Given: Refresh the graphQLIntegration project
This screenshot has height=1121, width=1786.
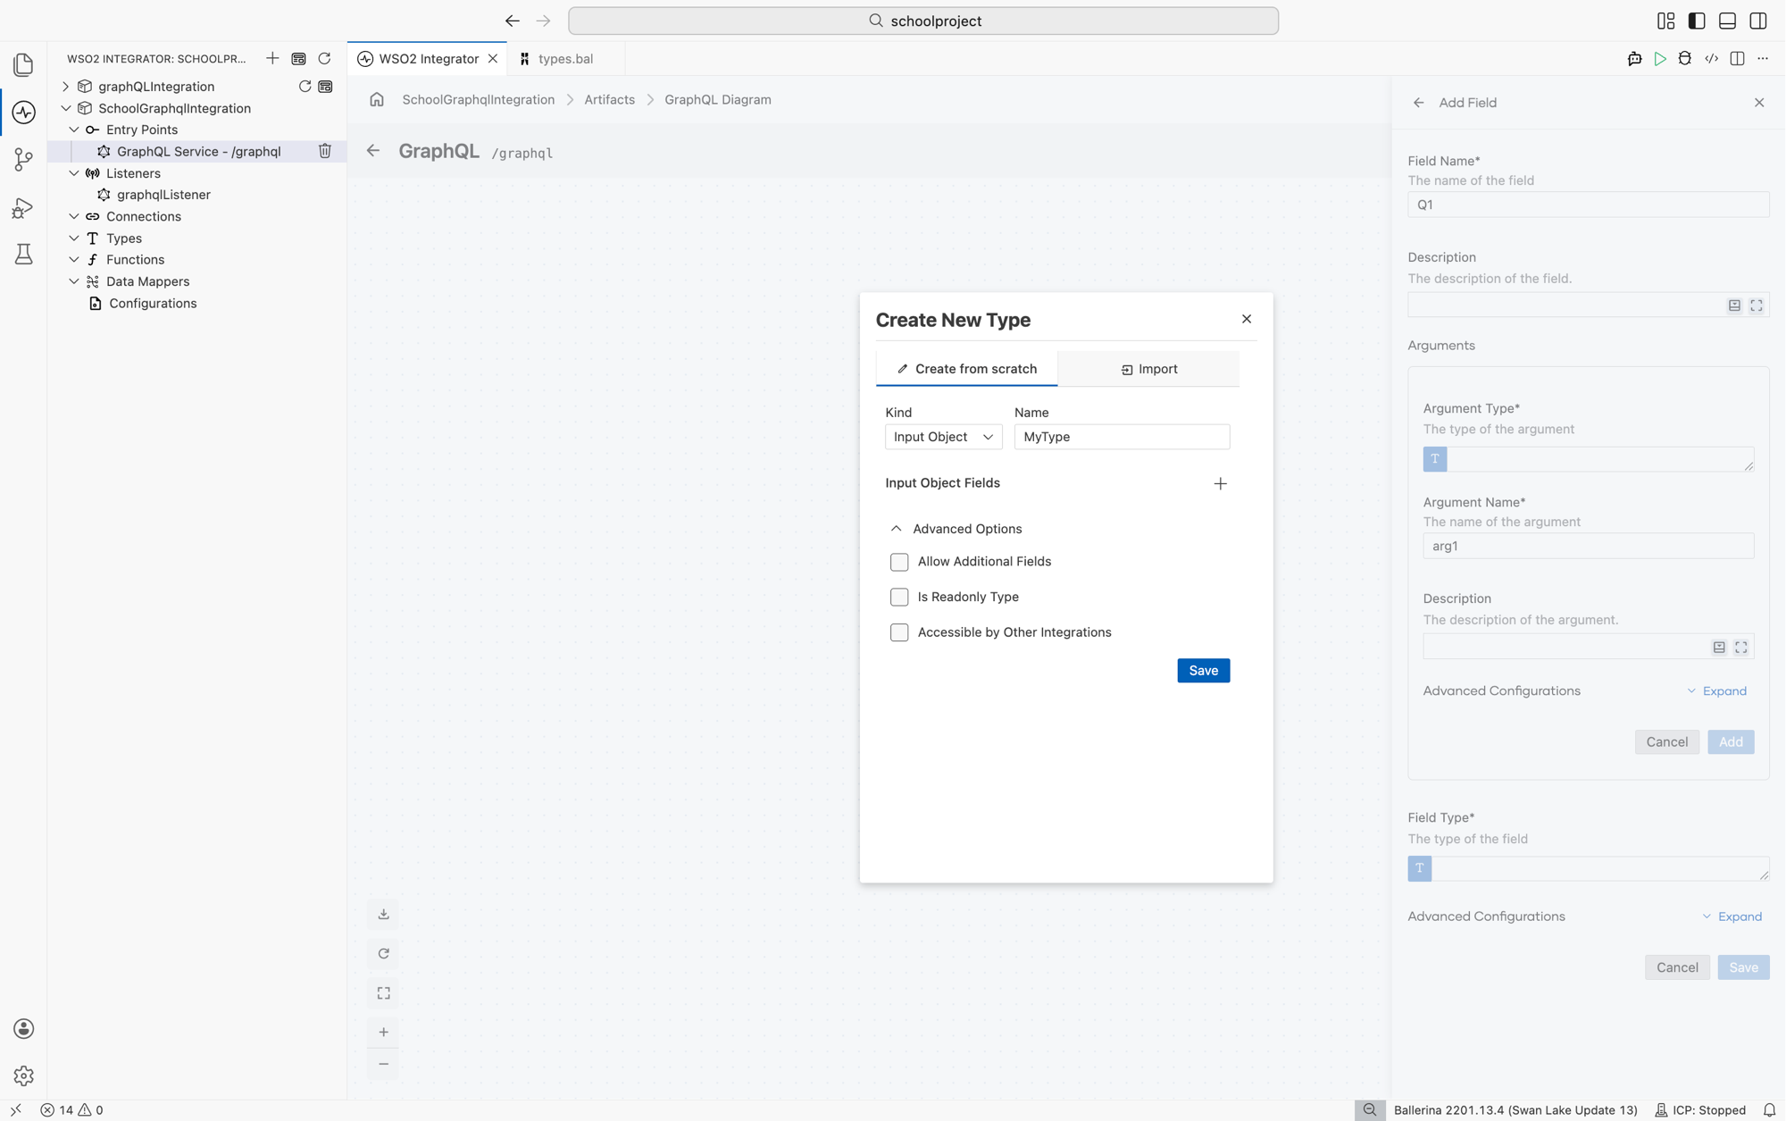Looking at the screenshot, I should 305,87.
